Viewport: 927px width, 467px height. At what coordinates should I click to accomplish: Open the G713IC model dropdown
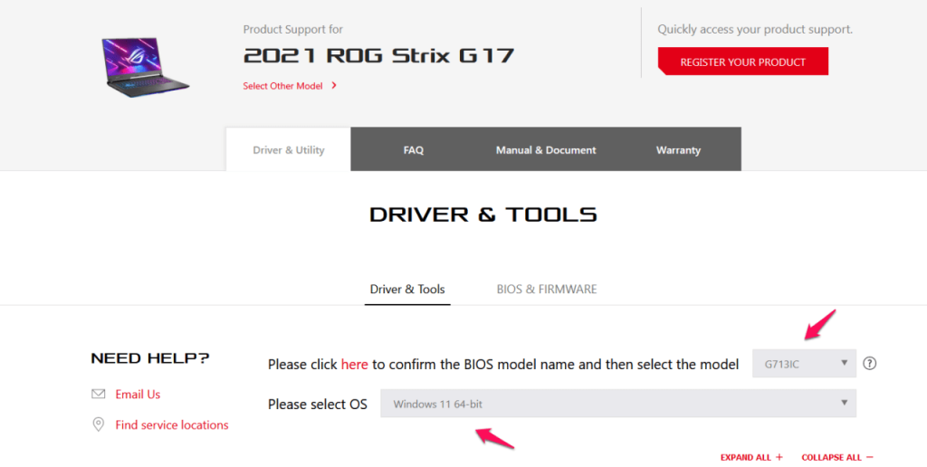point(804,364)
